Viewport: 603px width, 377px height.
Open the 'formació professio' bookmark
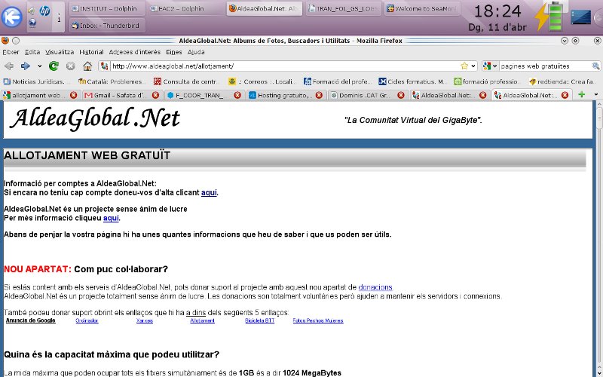tap(487, 81)
